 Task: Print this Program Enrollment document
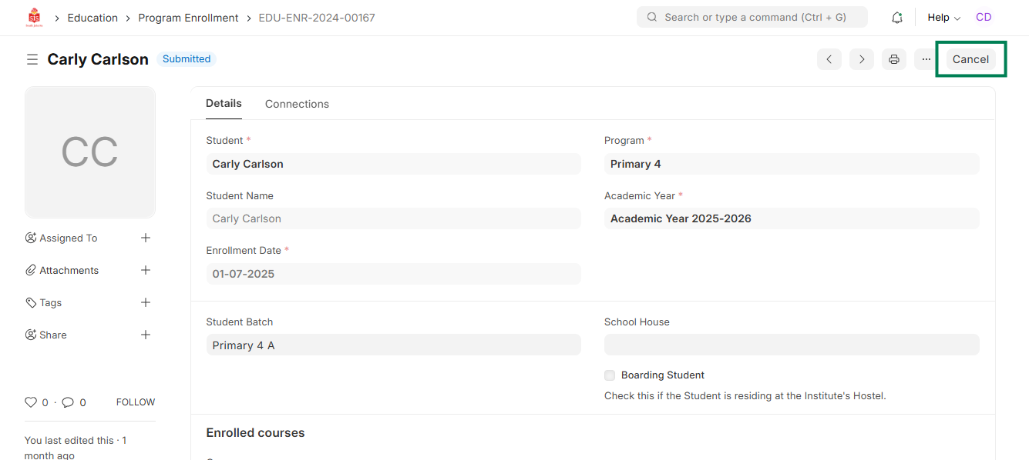(x=894, y=59)
